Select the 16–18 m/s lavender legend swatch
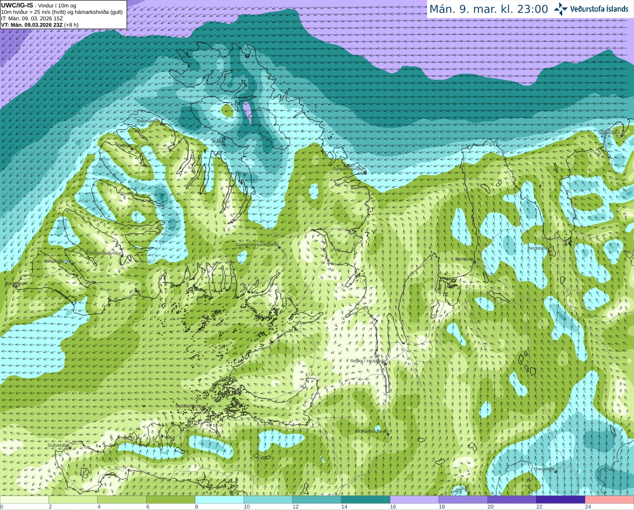The height and width of the screenshot is (510, 634). (415, 500)
